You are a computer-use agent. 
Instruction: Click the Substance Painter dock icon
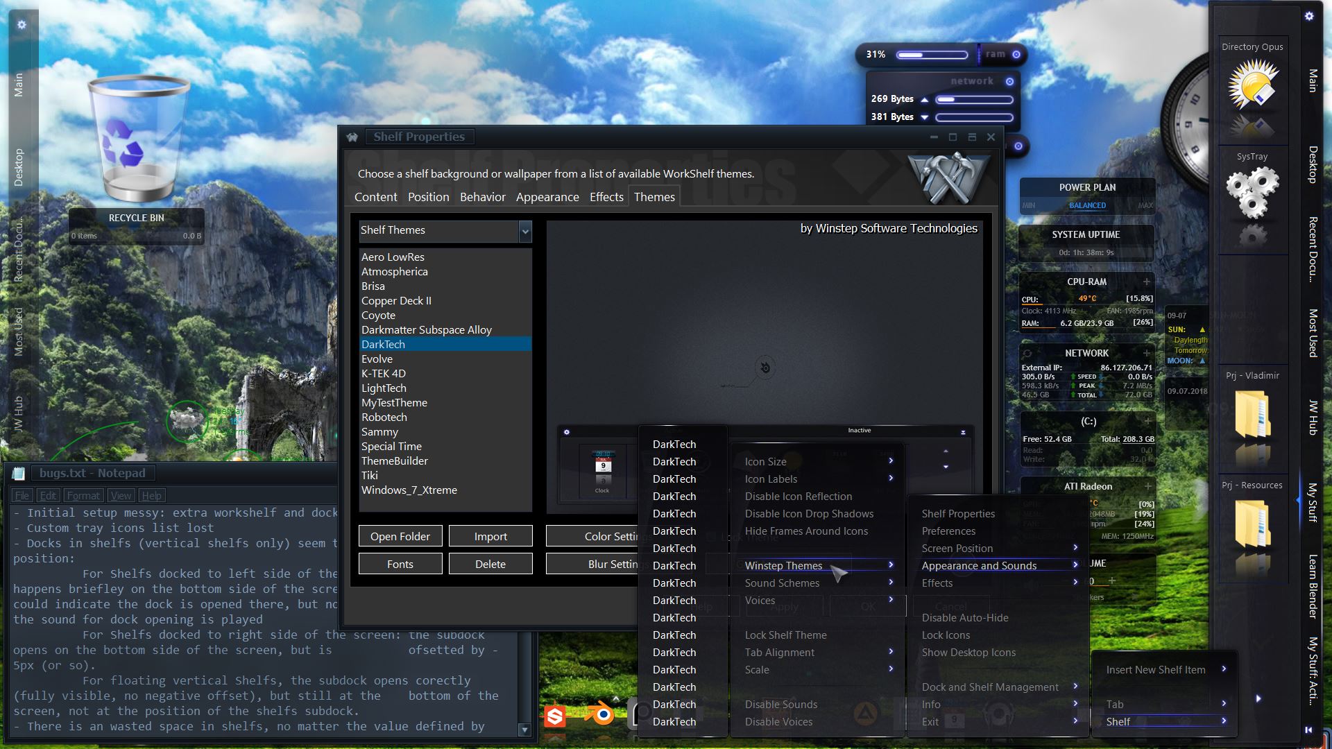555,716
